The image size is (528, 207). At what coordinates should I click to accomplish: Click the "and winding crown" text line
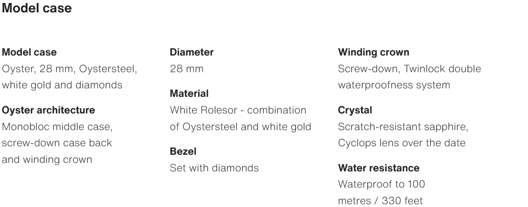point(47,160)
